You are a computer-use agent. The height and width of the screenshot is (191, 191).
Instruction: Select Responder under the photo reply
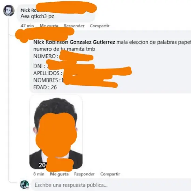tap(85, 174)
